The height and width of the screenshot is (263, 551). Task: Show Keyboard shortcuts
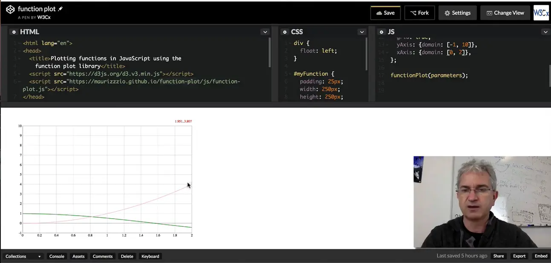pos(150,256)
